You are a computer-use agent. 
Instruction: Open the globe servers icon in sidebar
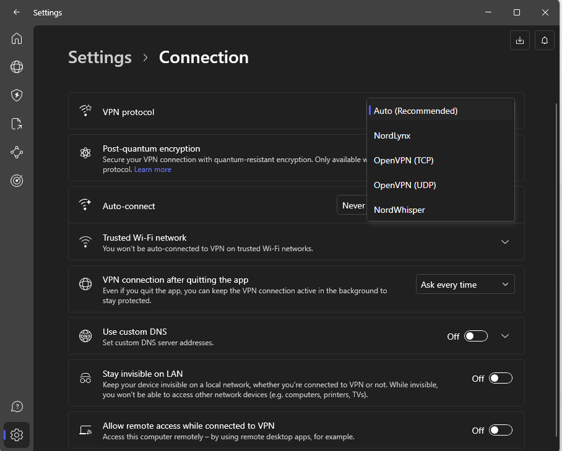coord(17,67)
